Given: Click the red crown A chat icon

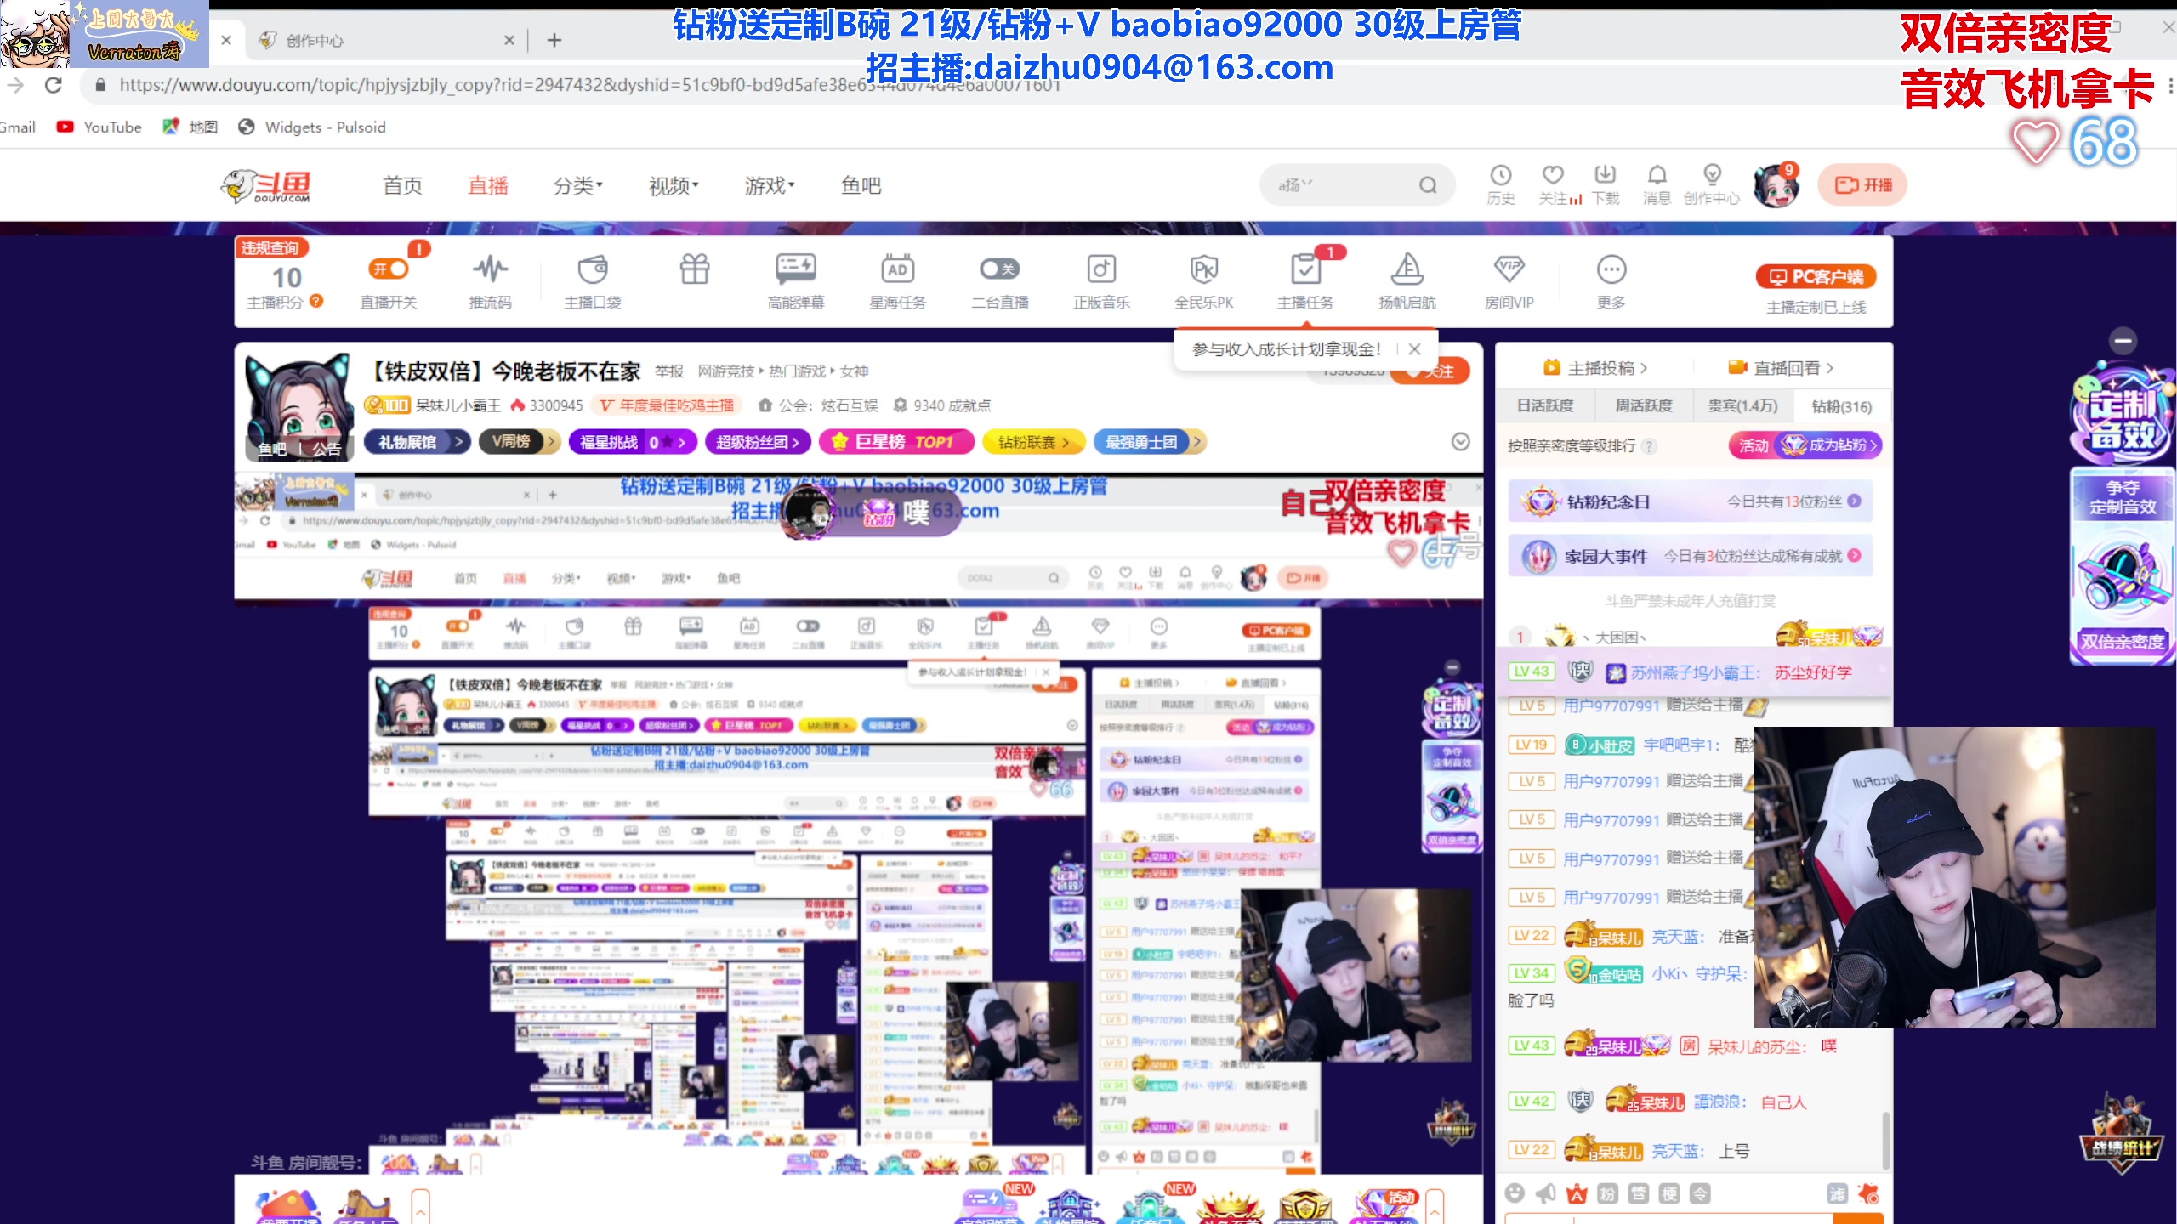Looking at the screenshot, I should [1577, 1193].
